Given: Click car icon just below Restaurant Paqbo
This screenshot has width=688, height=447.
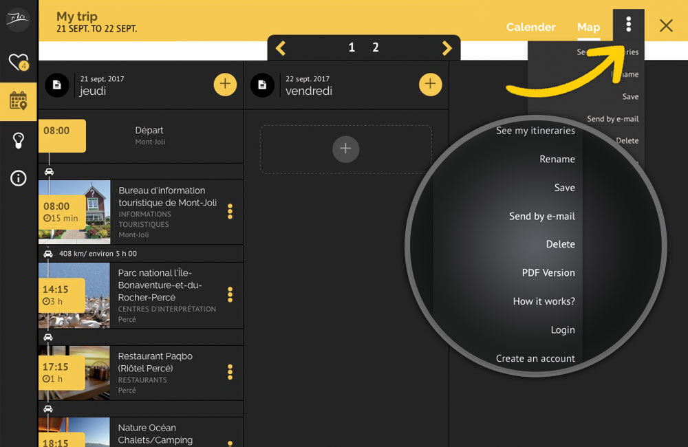Looking at the screenshot, I should tap(48, 409).
